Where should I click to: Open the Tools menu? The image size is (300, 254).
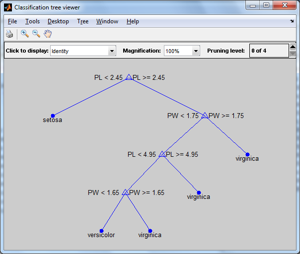click(32, 21)
